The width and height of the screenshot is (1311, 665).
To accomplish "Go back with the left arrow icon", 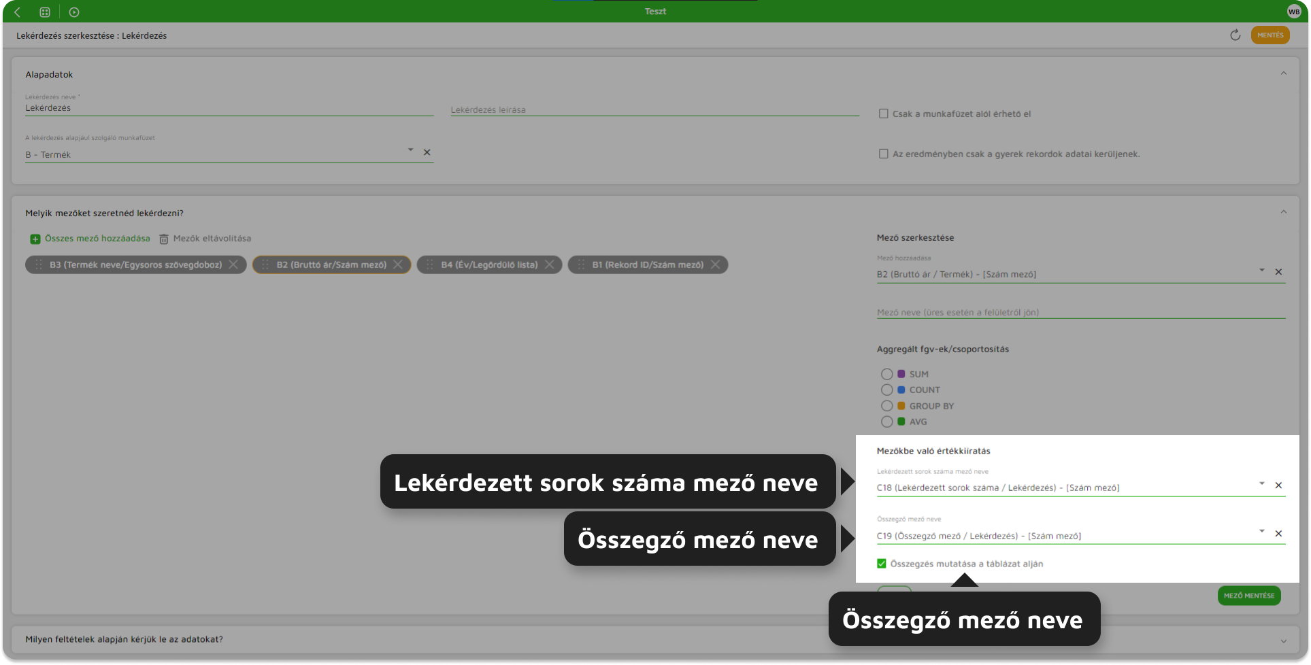I will pos(18,12).
